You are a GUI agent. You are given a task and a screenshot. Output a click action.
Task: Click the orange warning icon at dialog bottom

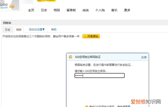click(87, 106)
